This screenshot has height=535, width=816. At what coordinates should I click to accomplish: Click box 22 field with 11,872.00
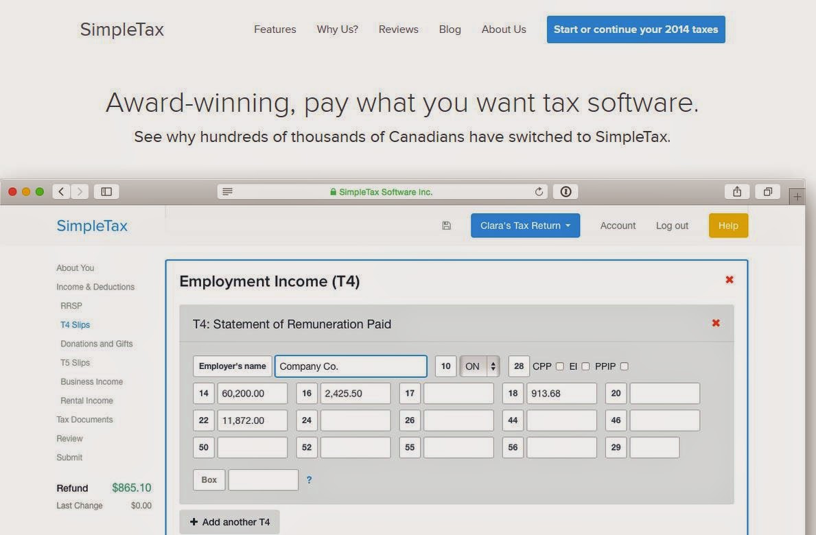click(253, 420)
